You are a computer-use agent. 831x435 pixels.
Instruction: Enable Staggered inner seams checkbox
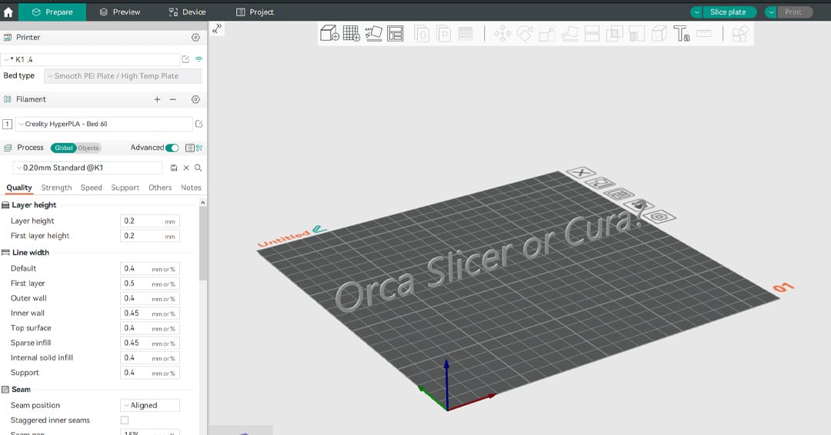pos(125,420)
